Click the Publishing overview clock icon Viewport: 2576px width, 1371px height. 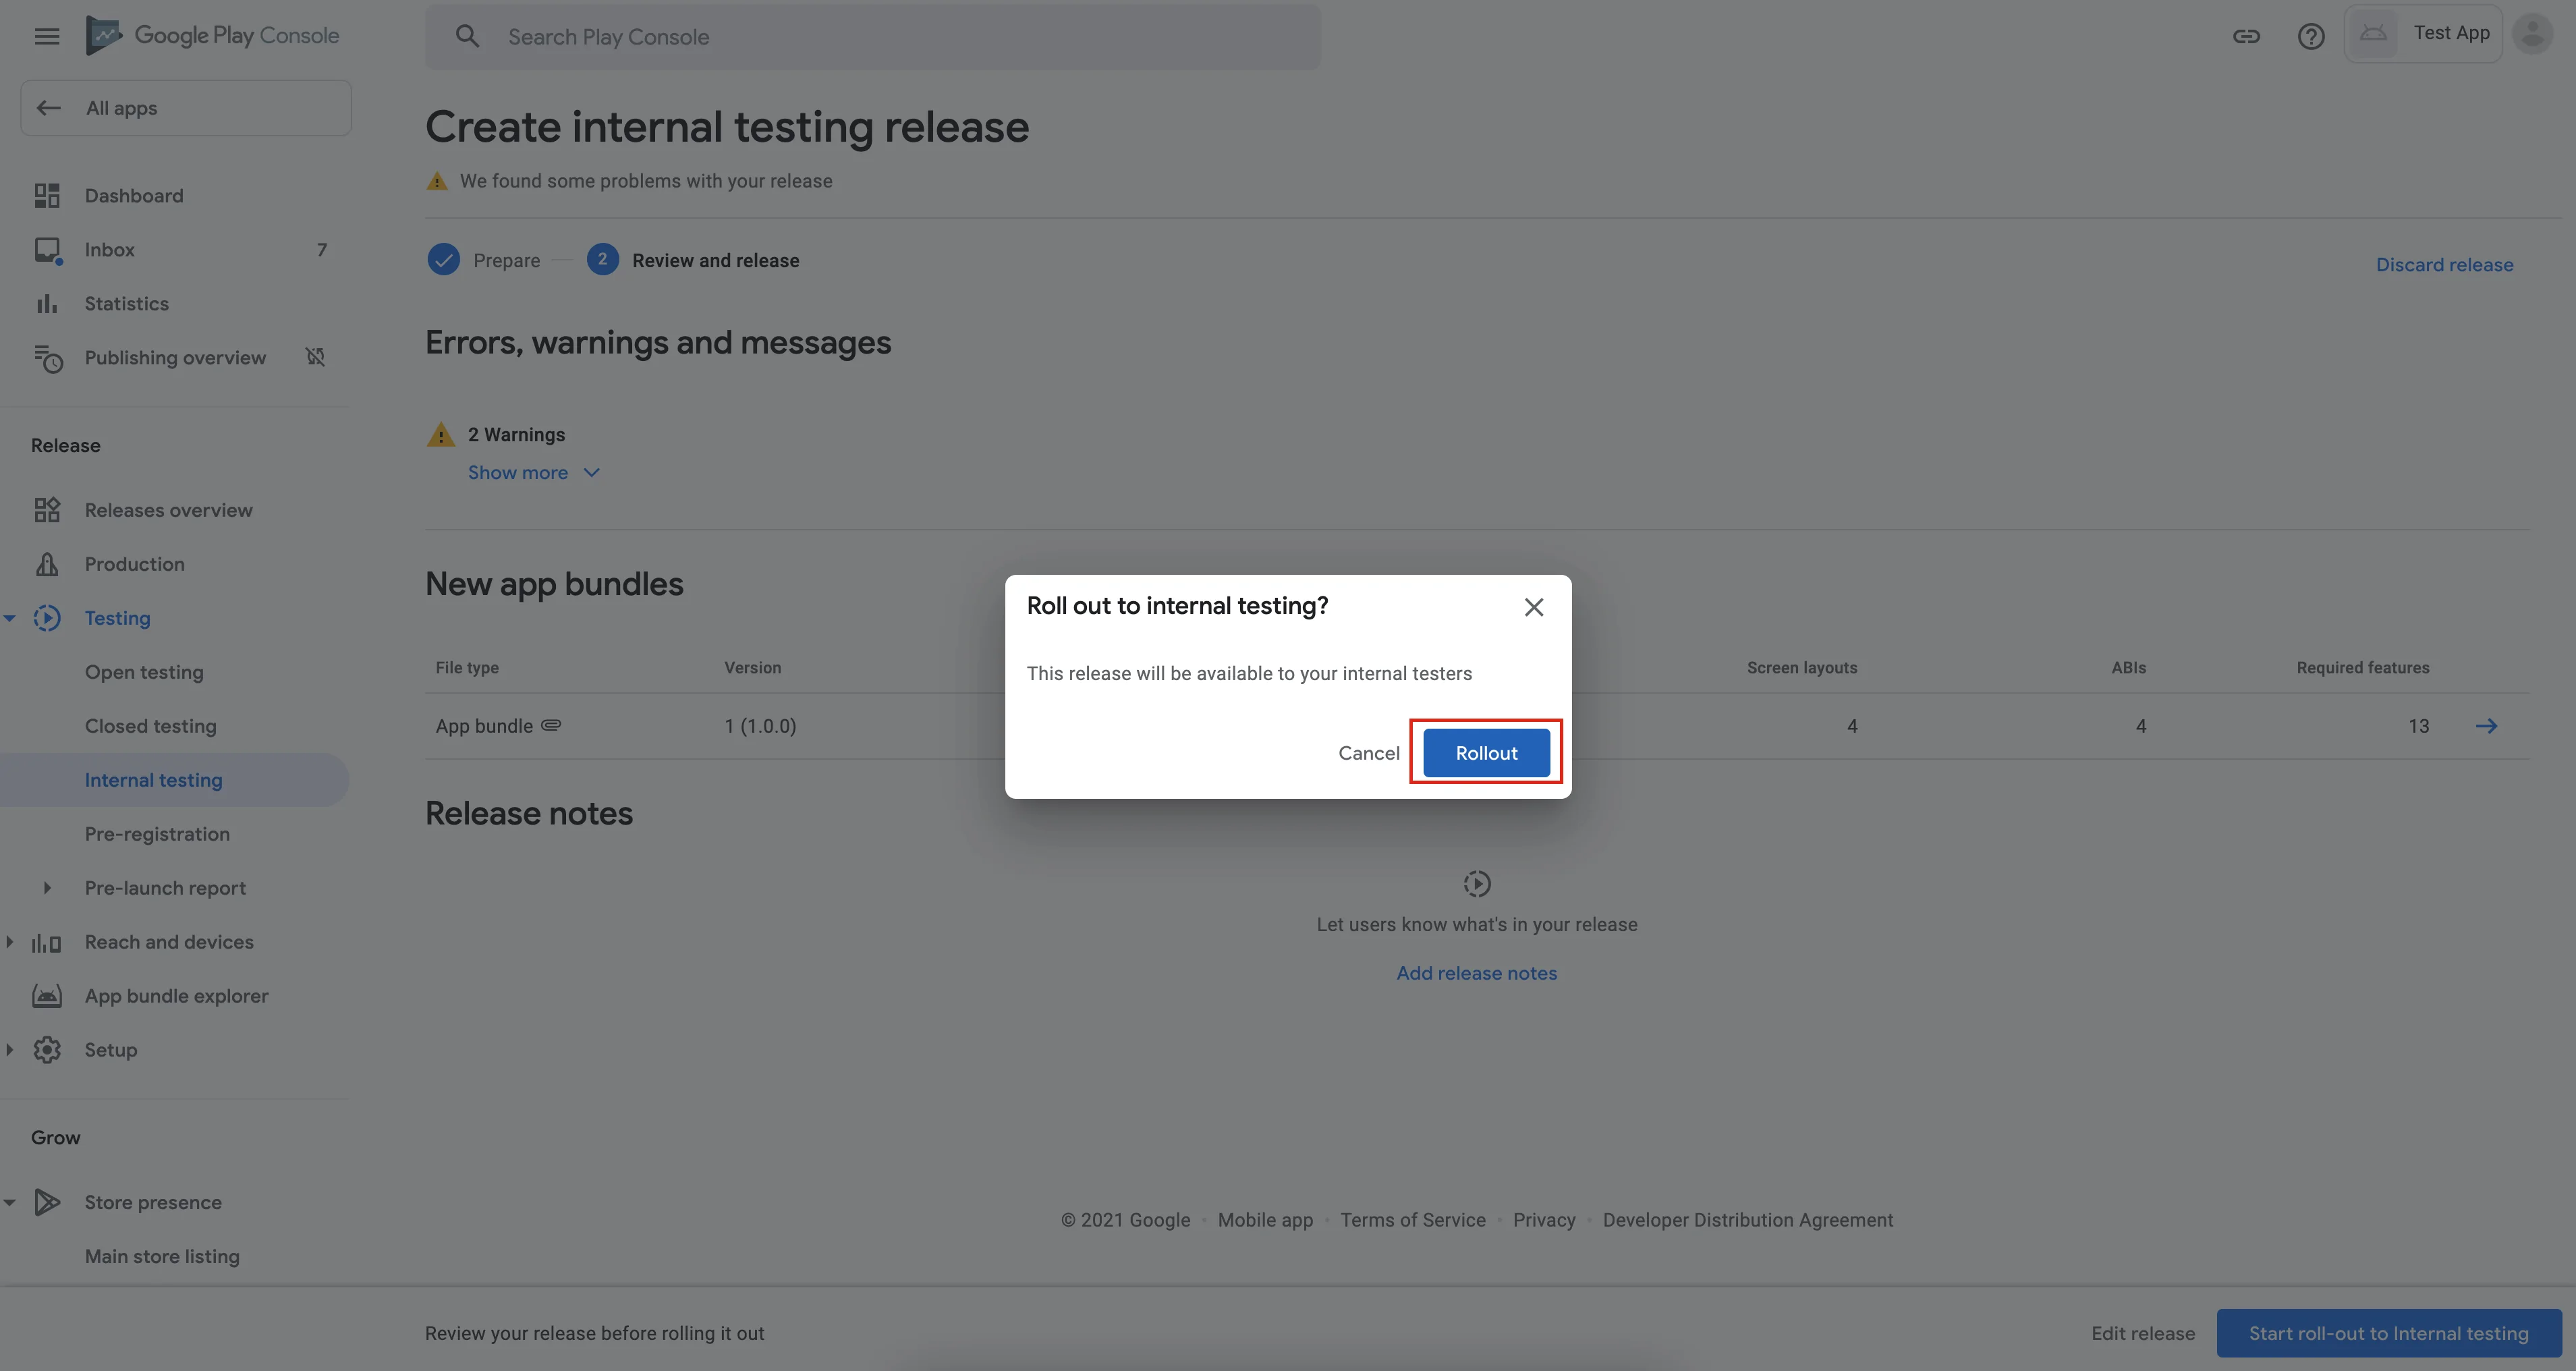[48, 358]
